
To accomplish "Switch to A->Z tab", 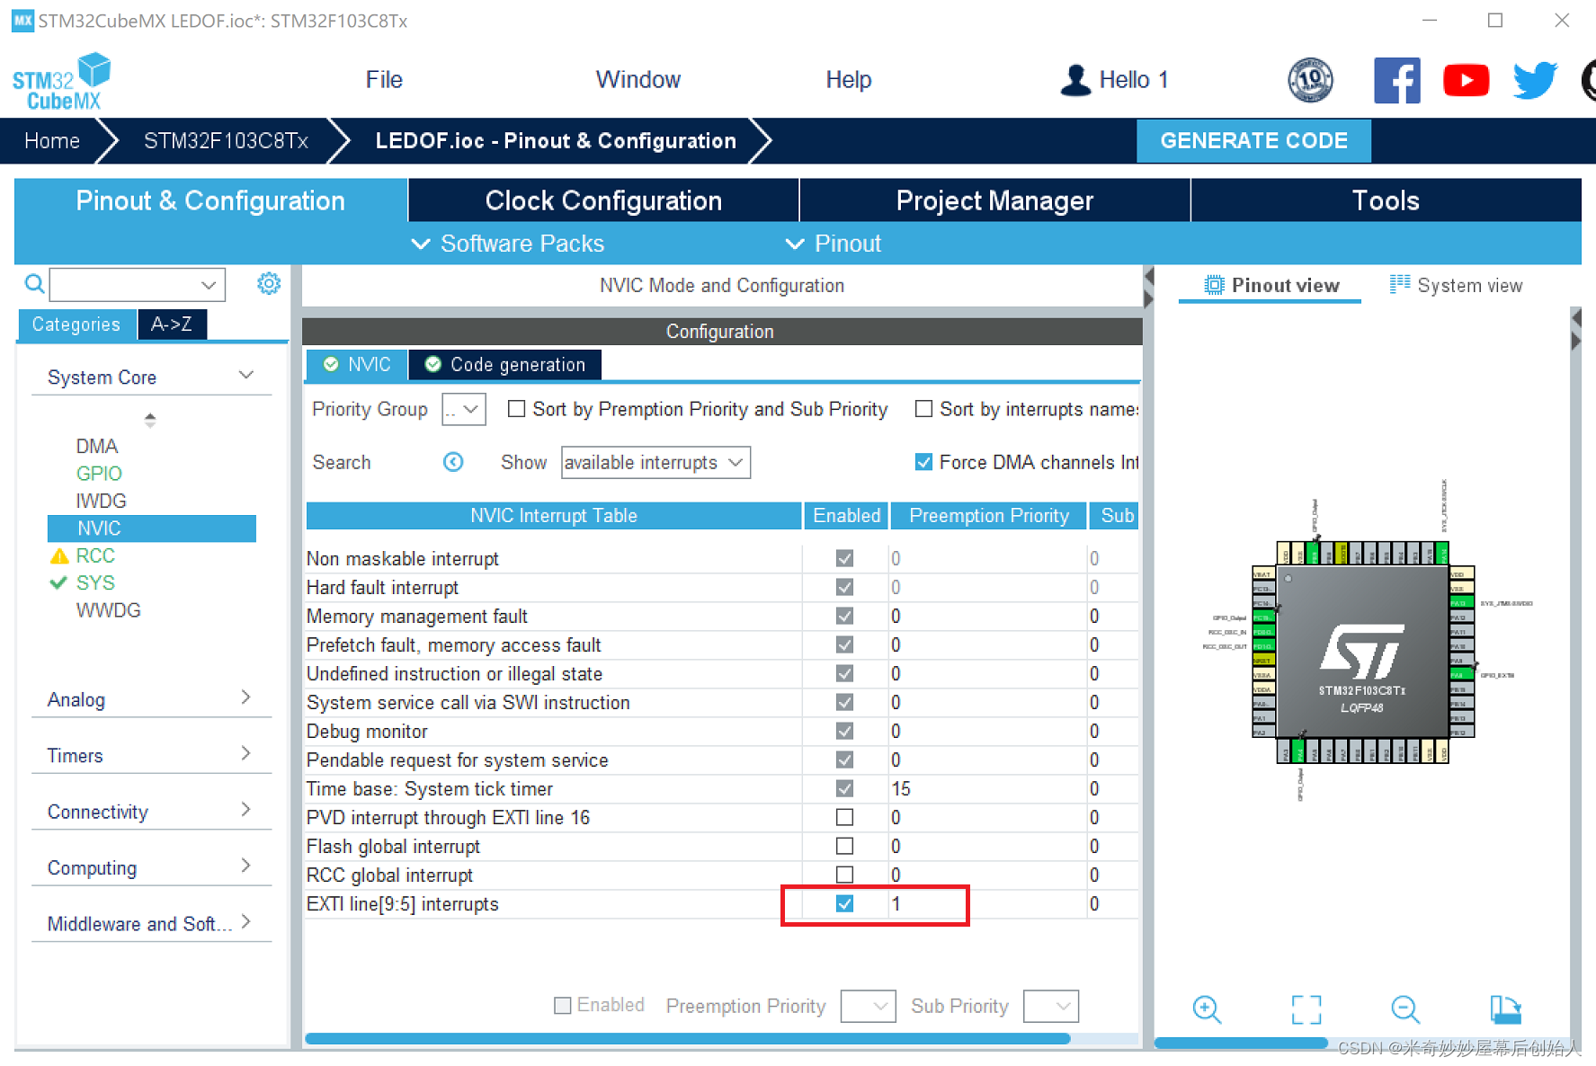I will 172,324.
